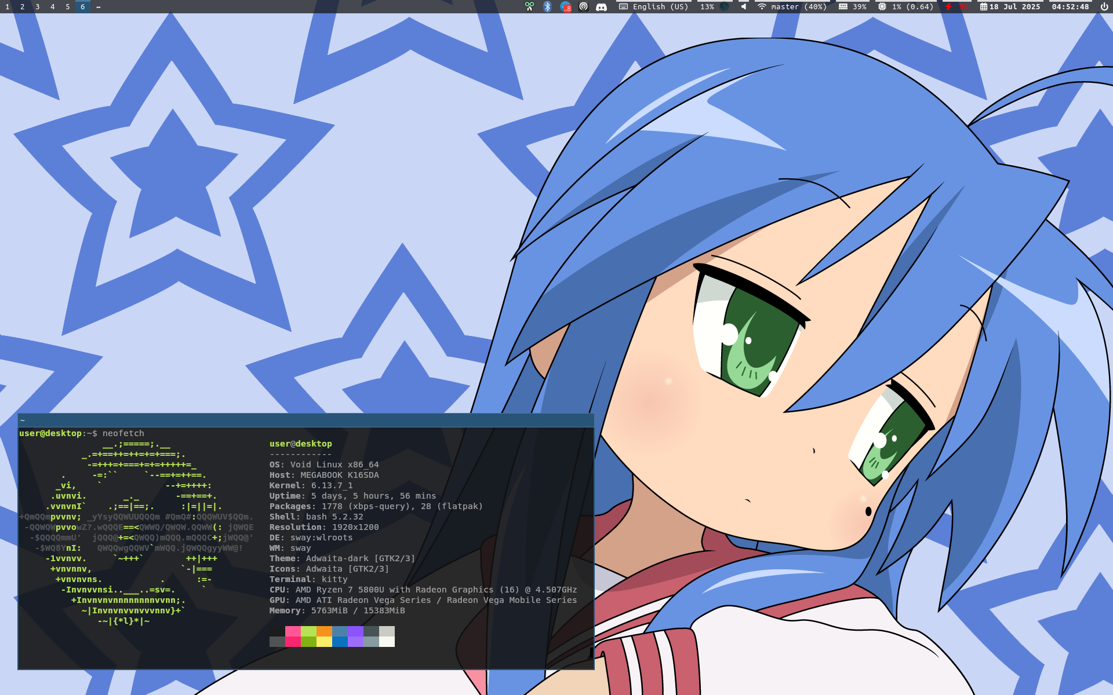The height and width of the screenshot is (695, 1113).
Task: Open the Bluetooth tray icon
Action: pyautogui.click(x=547, y=7)
